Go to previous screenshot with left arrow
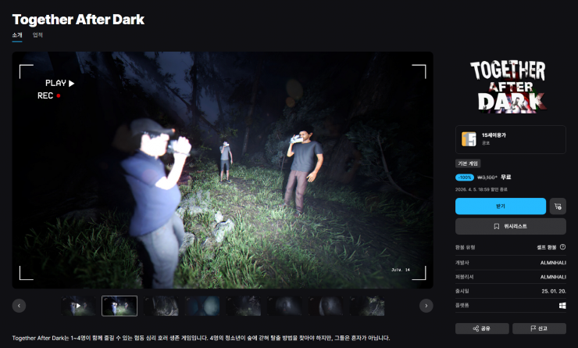Screen dimensions: 578x348 (x=20, y=306)
